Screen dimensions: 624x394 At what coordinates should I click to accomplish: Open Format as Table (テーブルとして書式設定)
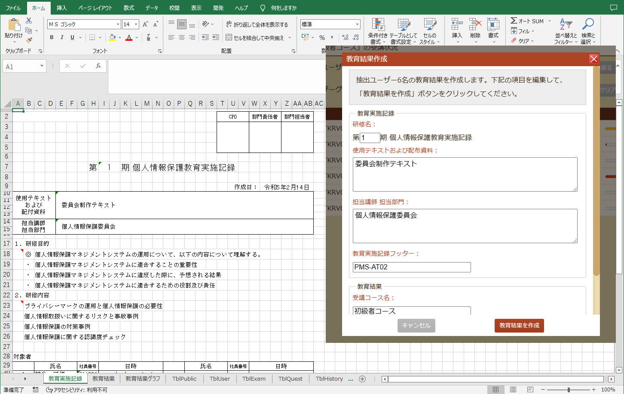point(403,31)
